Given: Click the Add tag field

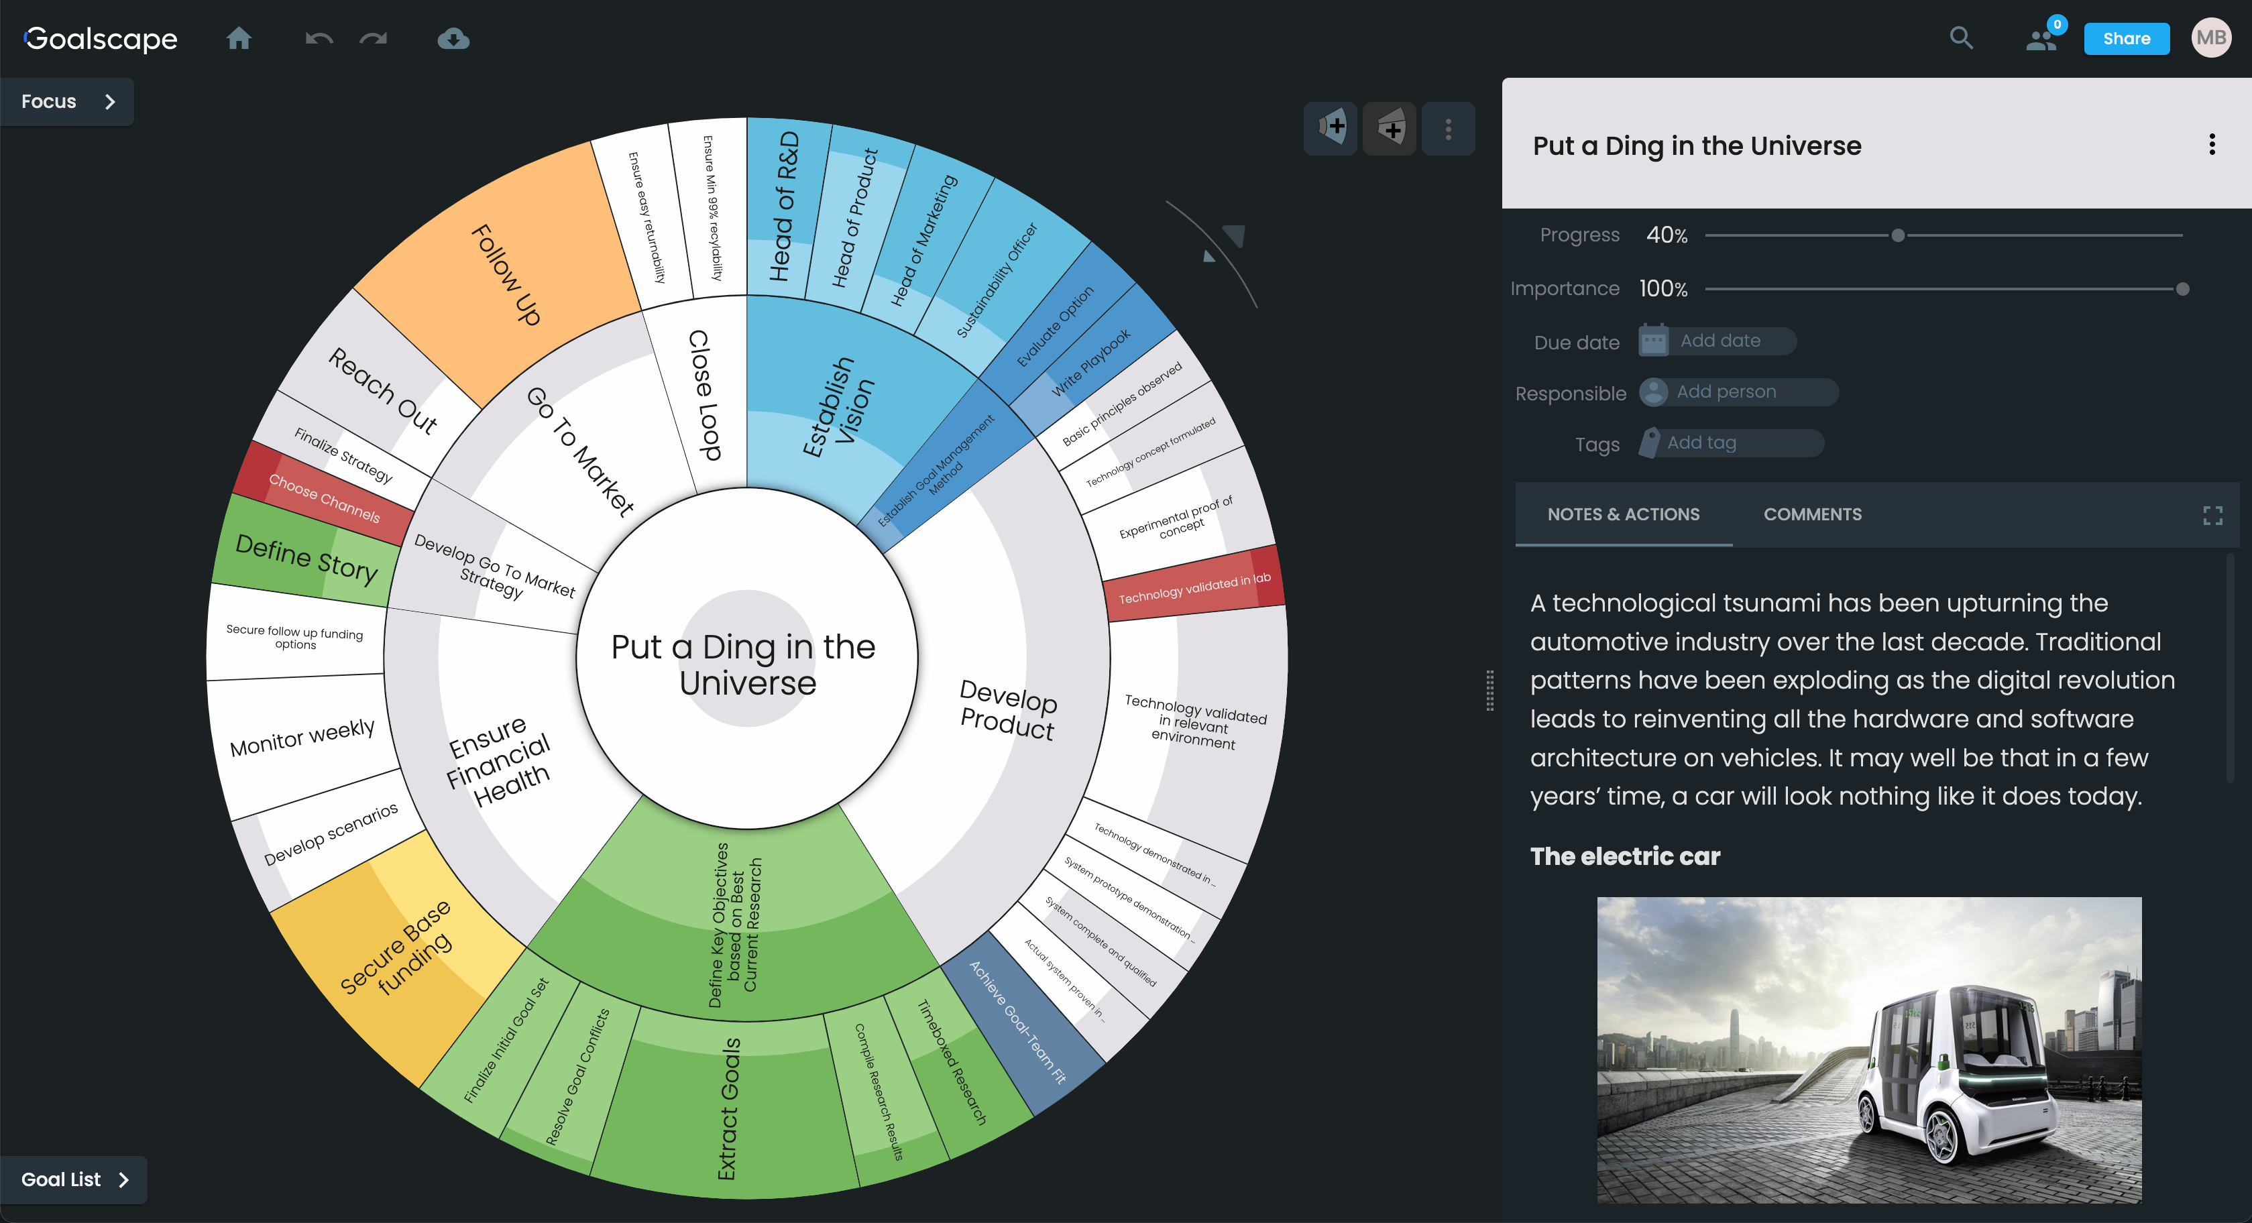Looking at the screenshot, I should pyautogui.click(x=1729, y=443).
